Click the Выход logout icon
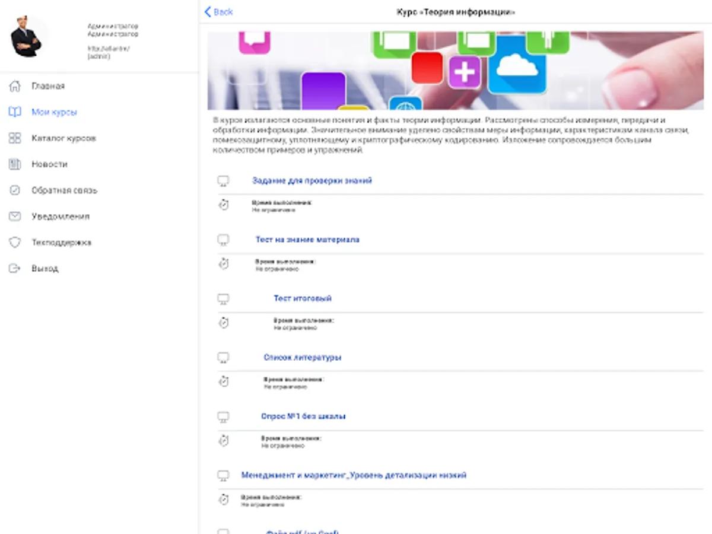The height and width of the screenshot is (534, 712). tap(15, 269)
